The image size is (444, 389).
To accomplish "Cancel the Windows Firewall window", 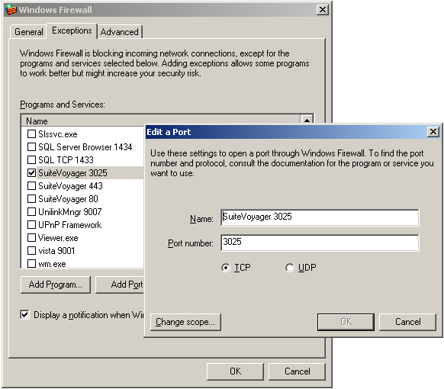I will [297, 371].
